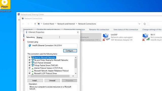Navigate to Network and Internet breadcrumb
The image size is (162, 91).
[66, 24]
